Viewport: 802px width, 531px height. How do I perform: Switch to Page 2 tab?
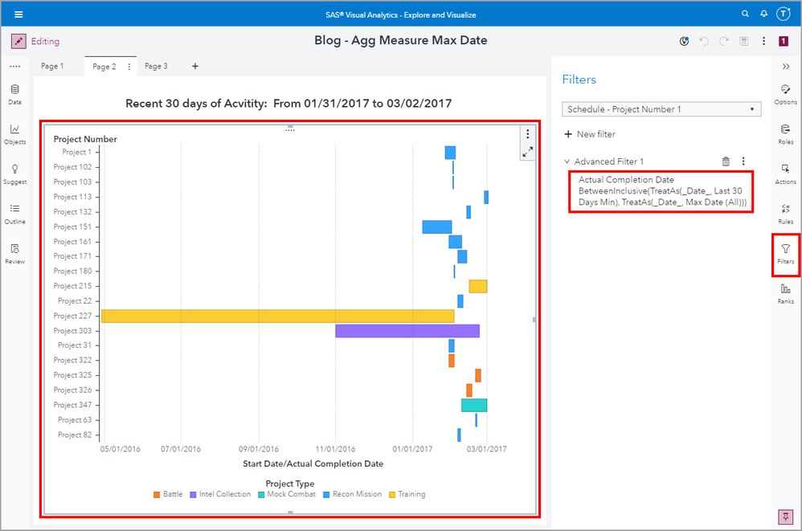click(104, 67)
